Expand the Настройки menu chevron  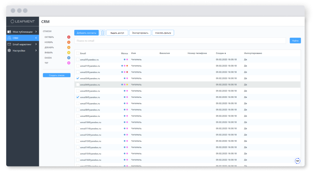point(36,50)
